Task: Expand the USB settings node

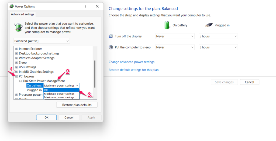Action: tap(17, 67)
